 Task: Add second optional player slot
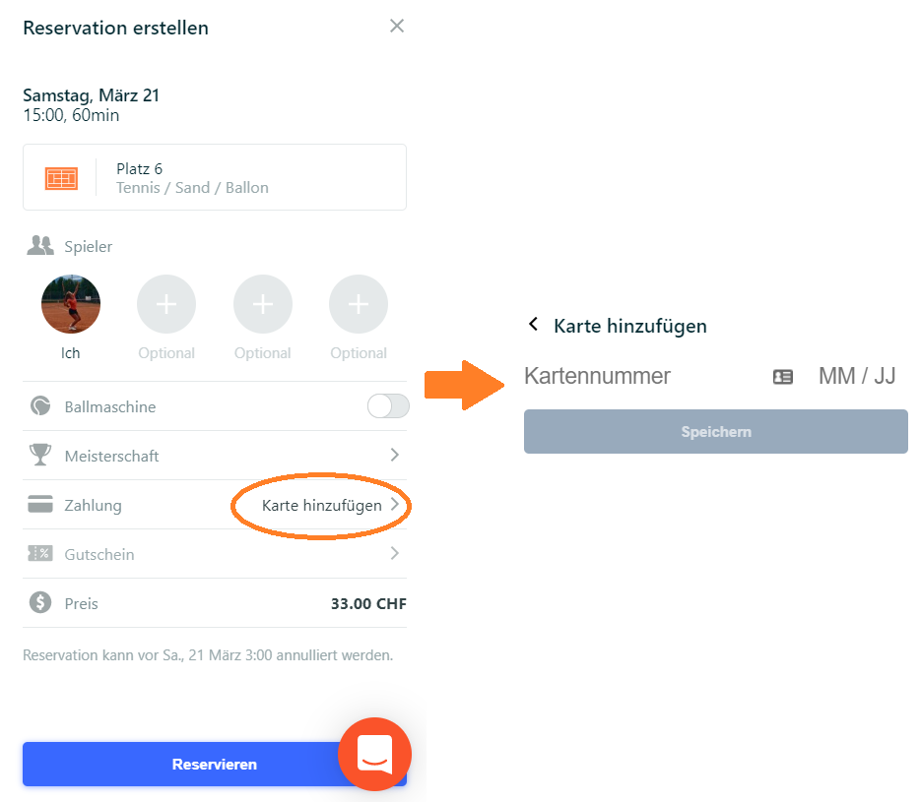pos(262,304)
